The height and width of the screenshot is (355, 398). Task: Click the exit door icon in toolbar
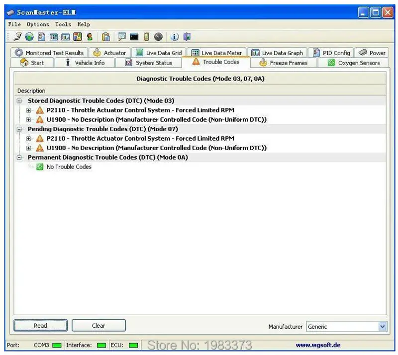pyautogui.click(x=187, y=37)
